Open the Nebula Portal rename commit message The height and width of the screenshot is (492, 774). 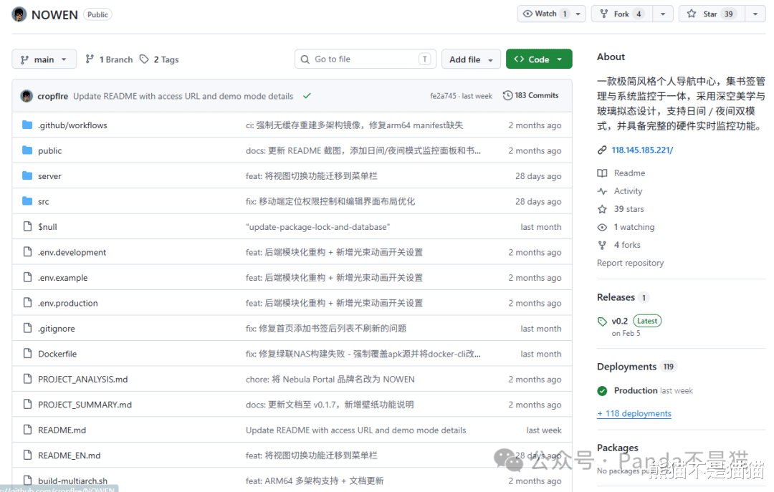(330, 379)
